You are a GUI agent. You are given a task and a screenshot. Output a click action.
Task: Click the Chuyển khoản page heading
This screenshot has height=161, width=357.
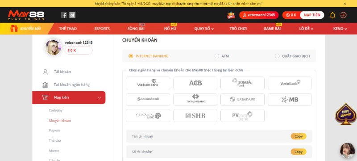click(140, 40)
